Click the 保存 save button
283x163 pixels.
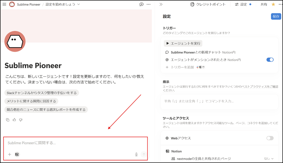coord(276,16)
